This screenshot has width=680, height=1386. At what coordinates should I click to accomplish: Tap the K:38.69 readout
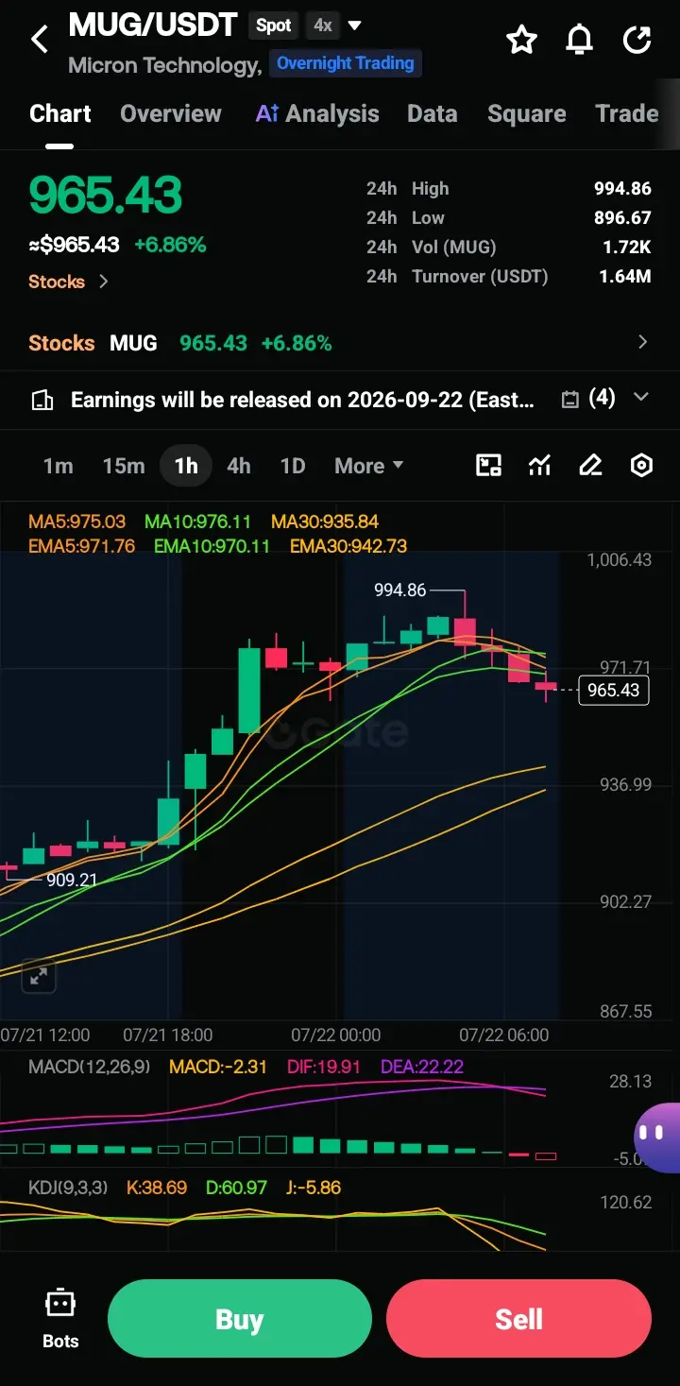pos(157,1188)
